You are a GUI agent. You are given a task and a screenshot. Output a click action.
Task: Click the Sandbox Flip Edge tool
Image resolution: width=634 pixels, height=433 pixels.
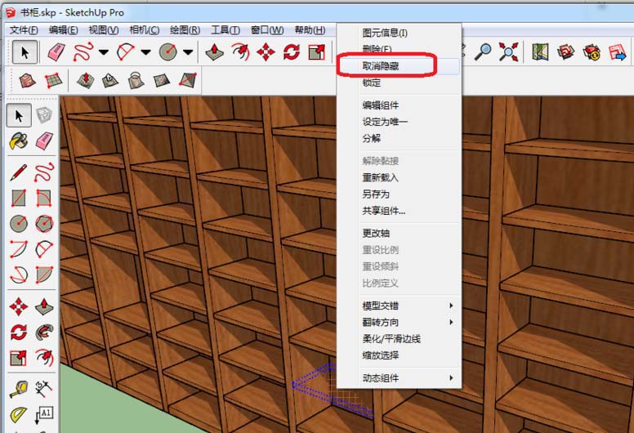coord(188,80)
